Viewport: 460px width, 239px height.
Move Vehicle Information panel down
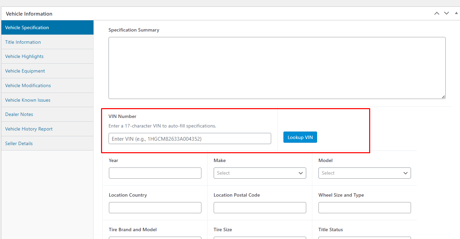point(446,14)
